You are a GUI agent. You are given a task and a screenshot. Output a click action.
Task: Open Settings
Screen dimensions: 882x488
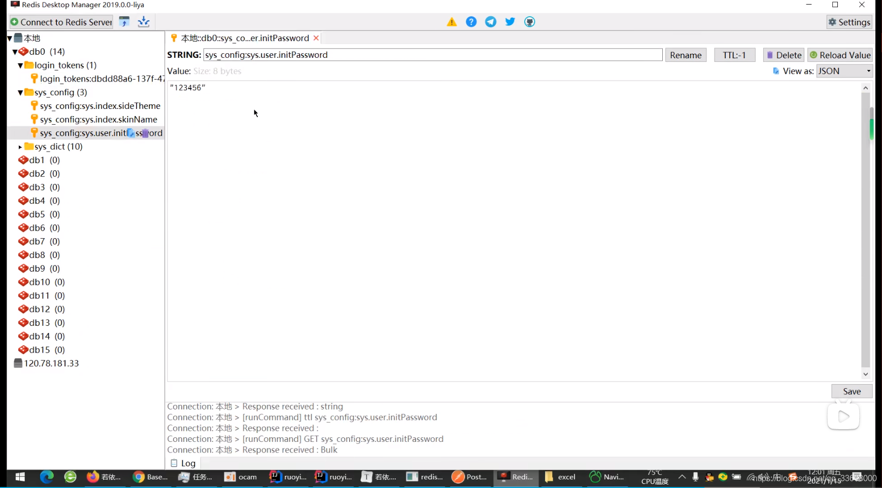850,22
